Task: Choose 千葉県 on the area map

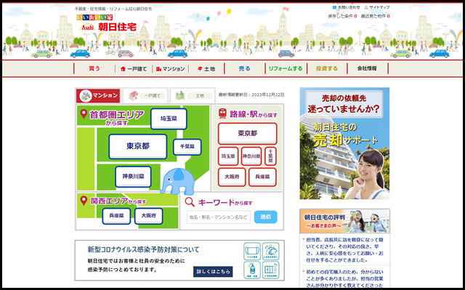Action: 187,147
